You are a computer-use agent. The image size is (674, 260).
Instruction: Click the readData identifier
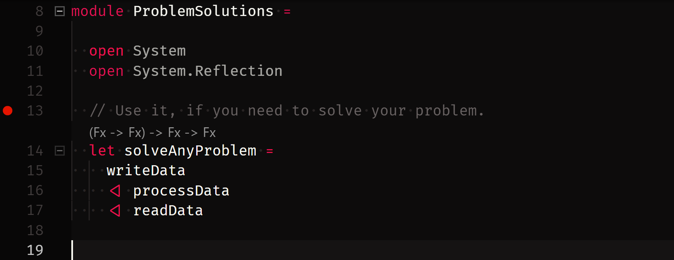(x=168, y=211)
